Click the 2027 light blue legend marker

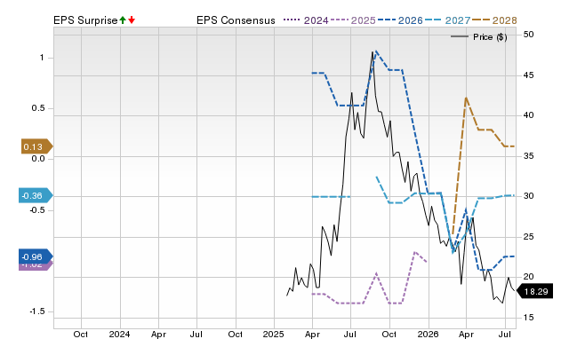tap(434, 20)
